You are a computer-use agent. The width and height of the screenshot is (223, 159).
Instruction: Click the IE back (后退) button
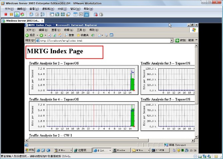click(30, 35)
